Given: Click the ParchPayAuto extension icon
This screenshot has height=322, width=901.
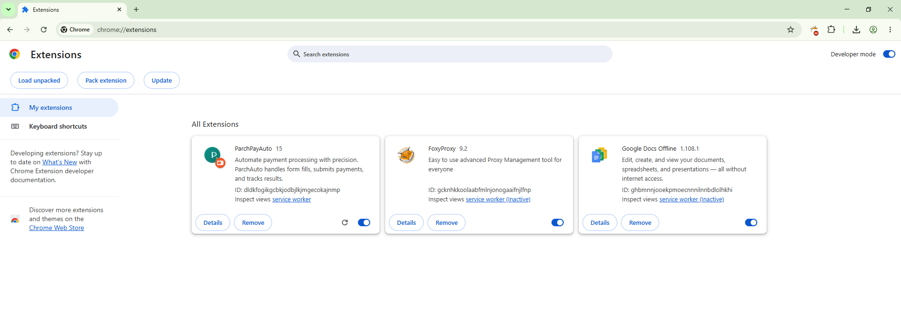Looking at the screenshot, I should (x=214, y=157).
